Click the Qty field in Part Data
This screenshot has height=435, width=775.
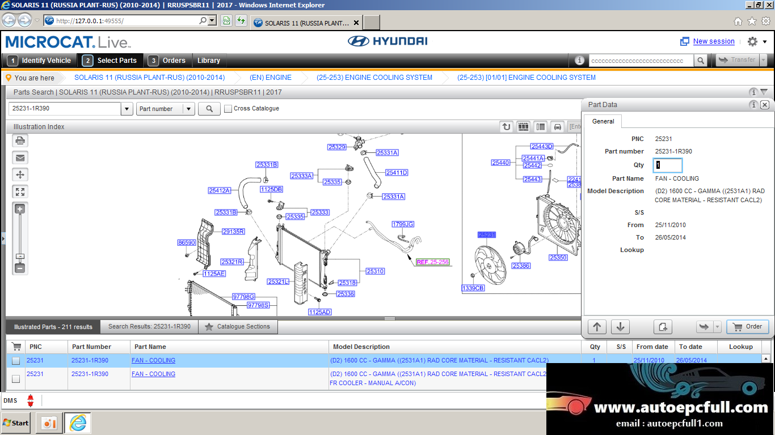point(668,165)
